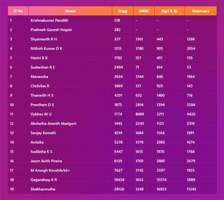Click Engg rank 1215
The image size is (224, 200).
coord(118,49)
